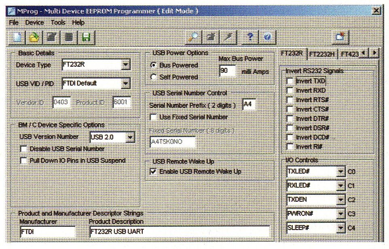Open the C2 TXDEN dropdown
This screenshot has width=389, height=249.
click(340, 200)
